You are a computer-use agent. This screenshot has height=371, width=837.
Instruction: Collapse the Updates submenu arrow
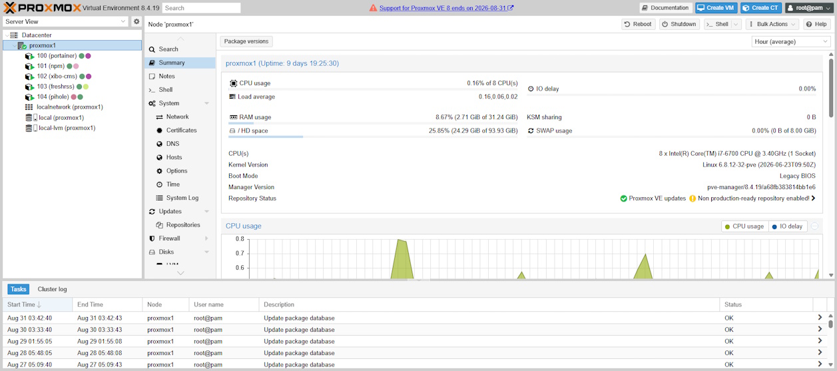[x=206, y=211]
